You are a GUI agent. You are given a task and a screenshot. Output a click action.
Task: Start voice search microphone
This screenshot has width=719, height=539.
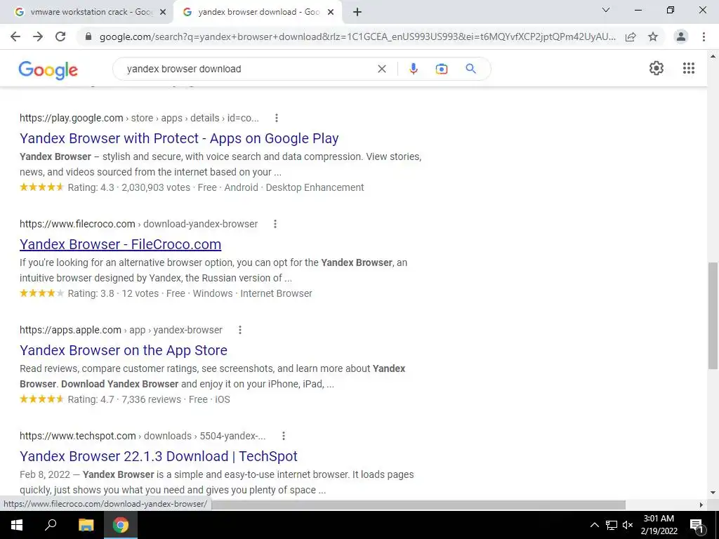coord(413,69)
